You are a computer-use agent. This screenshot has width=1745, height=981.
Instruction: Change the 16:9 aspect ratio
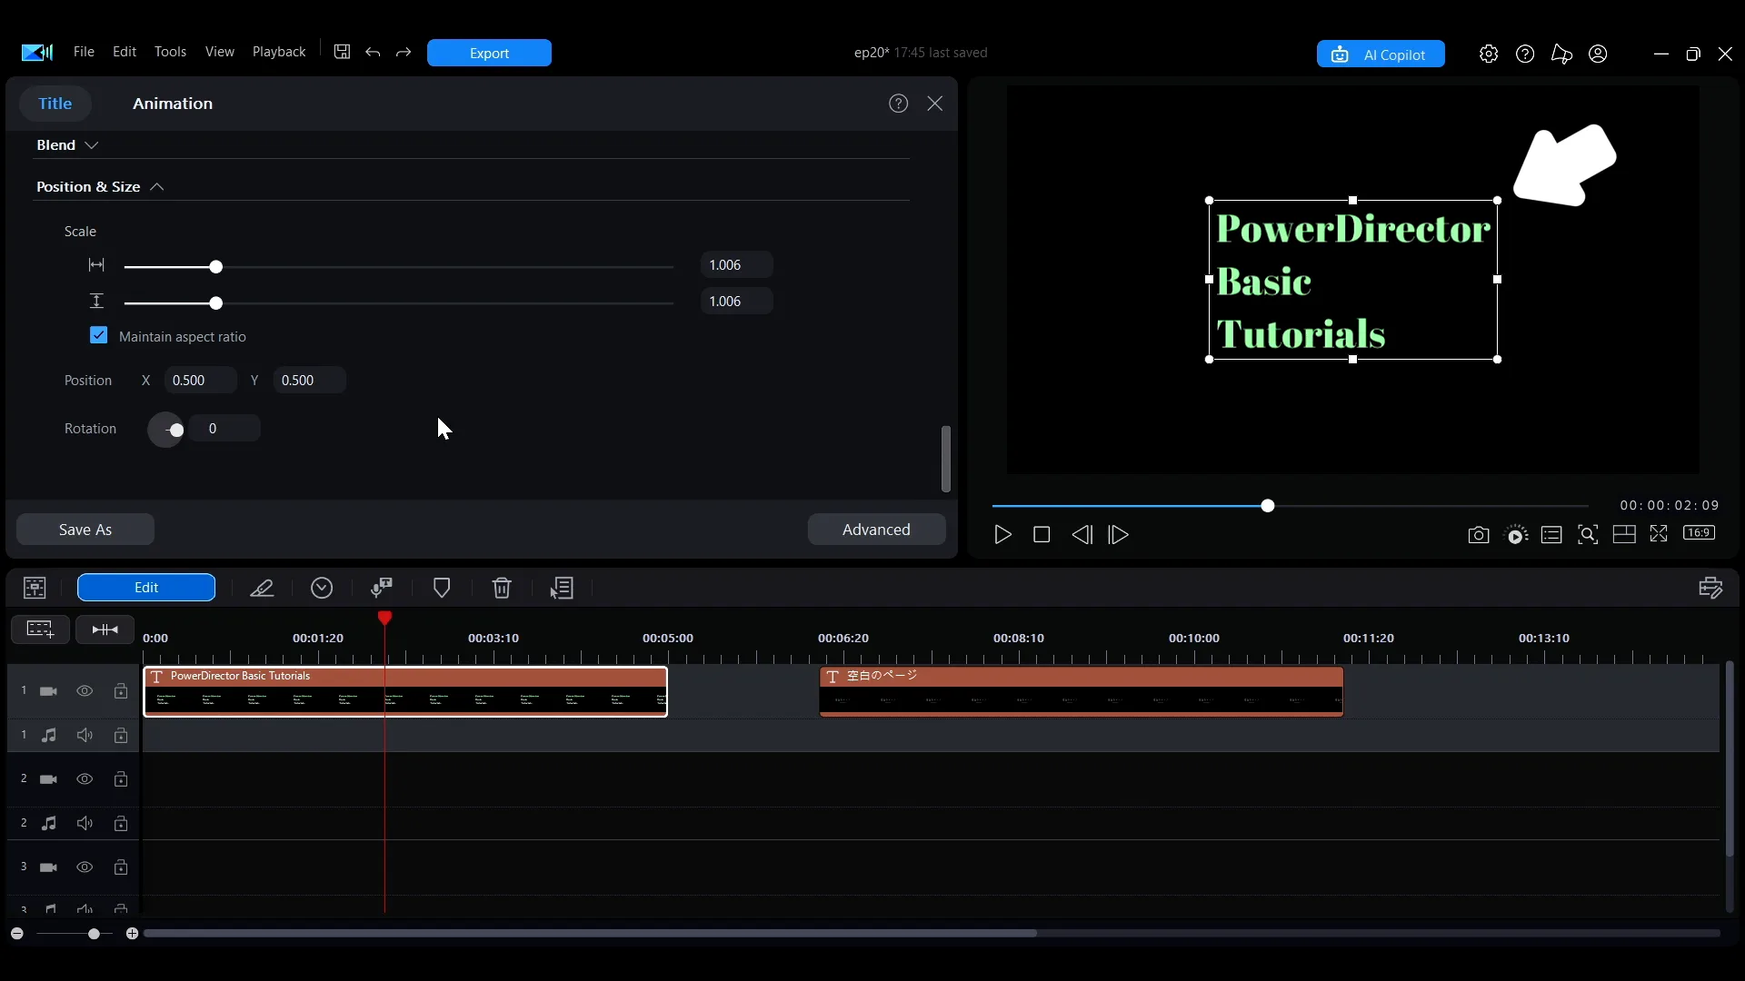1700,533
